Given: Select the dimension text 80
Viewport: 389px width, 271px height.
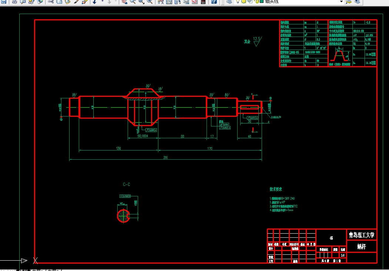Looking at the screenshot, I should coord(182,136).
